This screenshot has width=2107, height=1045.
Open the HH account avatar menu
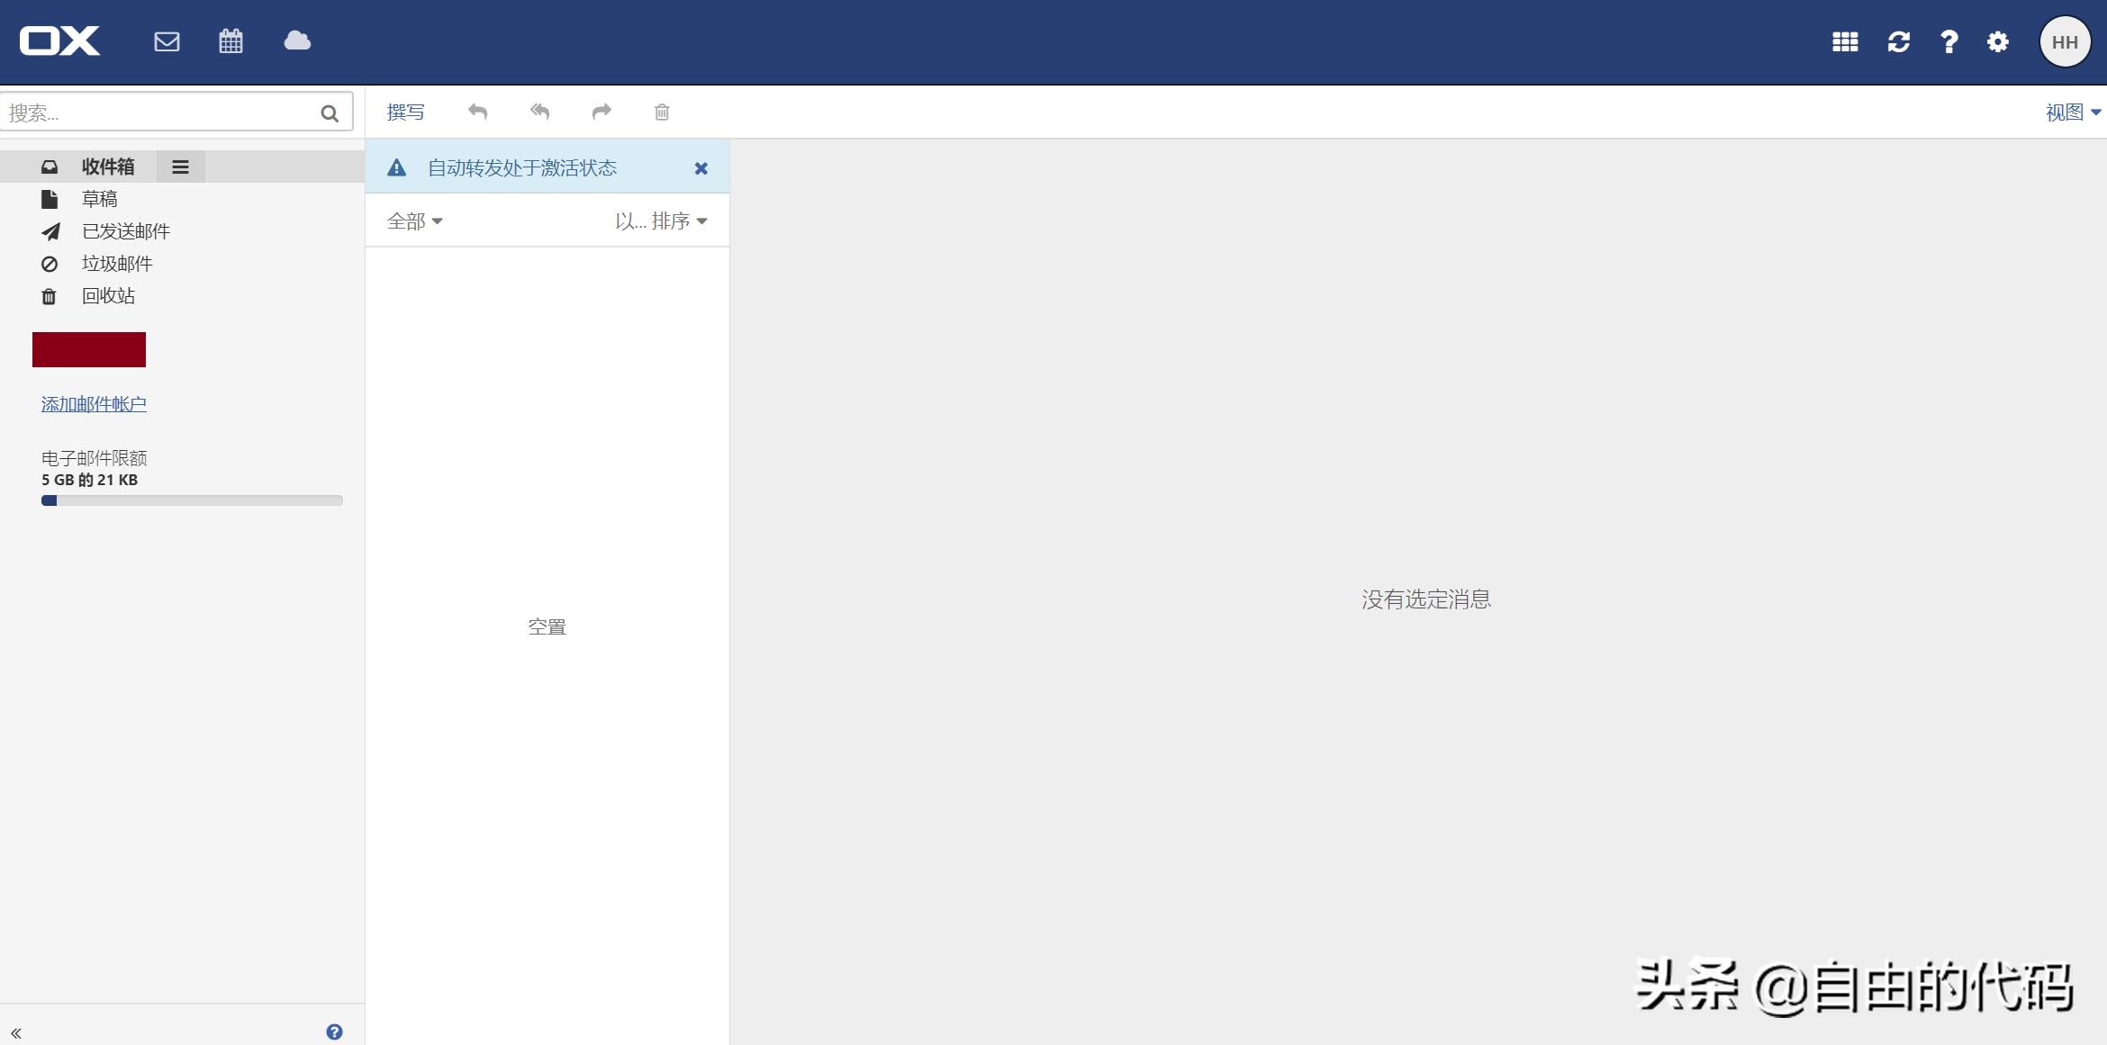tap(2064, 42)
